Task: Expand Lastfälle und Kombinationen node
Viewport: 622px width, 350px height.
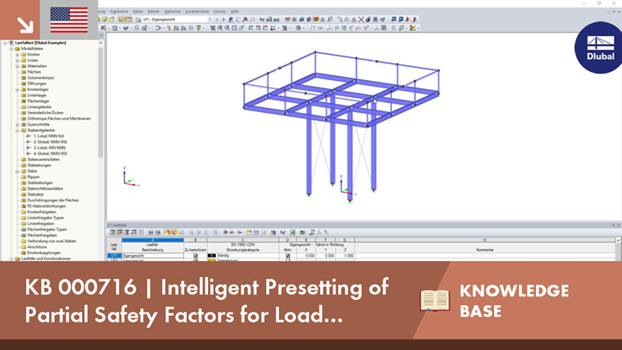Action: pos(11,258)
